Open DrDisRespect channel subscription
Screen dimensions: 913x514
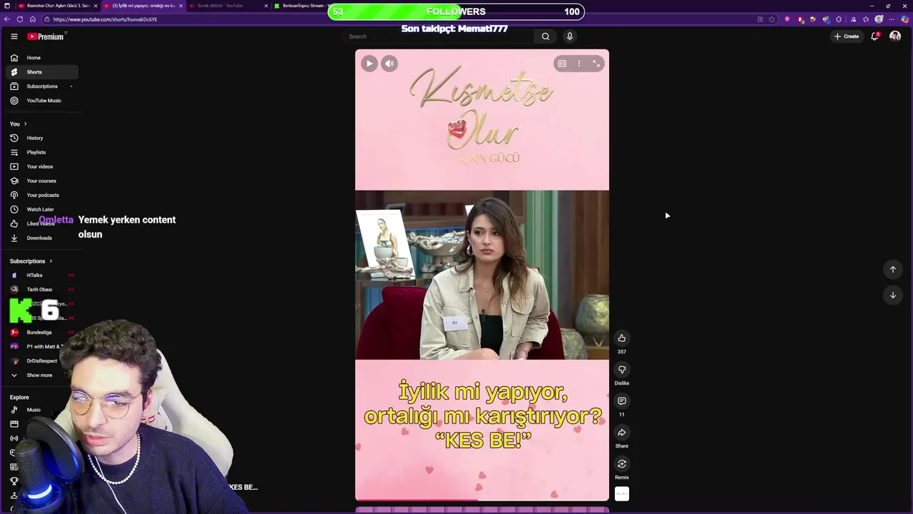pyautogui.click(x=42, y=361)
